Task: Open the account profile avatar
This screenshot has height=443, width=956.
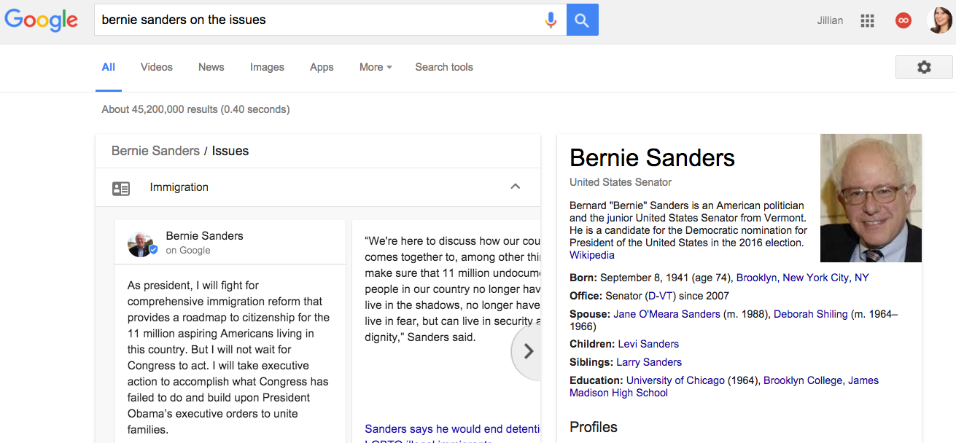Action: tap(939, 20)
